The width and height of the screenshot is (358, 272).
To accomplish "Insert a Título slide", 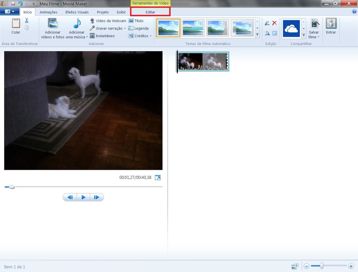I will pyautogui.click(x=138, y=21).
